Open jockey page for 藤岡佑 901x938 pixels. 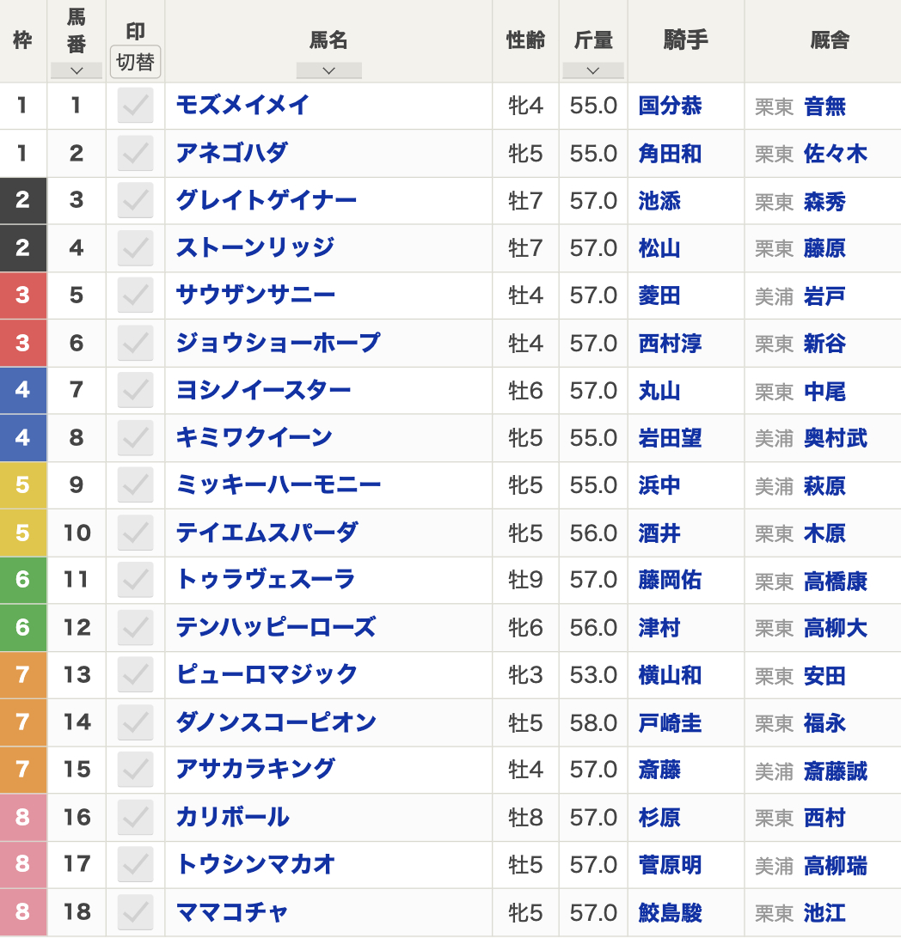click(x=670, y=581)
